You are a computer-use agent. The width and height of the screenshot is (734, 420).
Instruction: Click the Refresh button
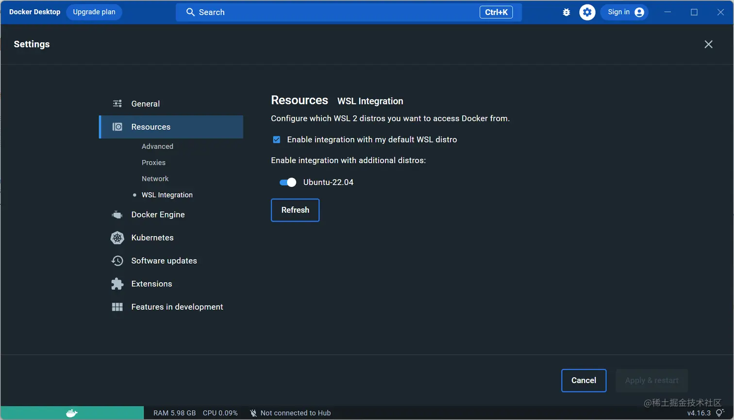[x=295, y=210]
